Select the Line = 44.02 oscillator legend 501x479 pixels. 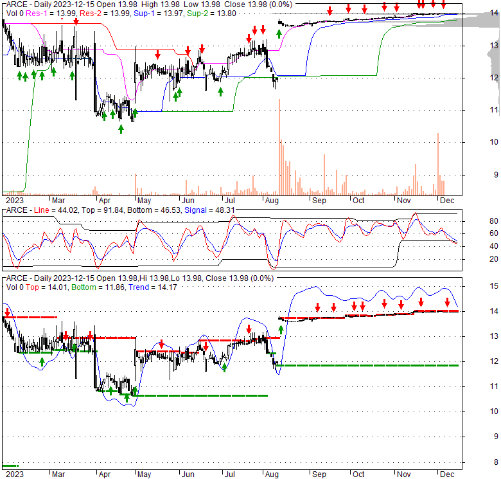click(x=56, y=210)
